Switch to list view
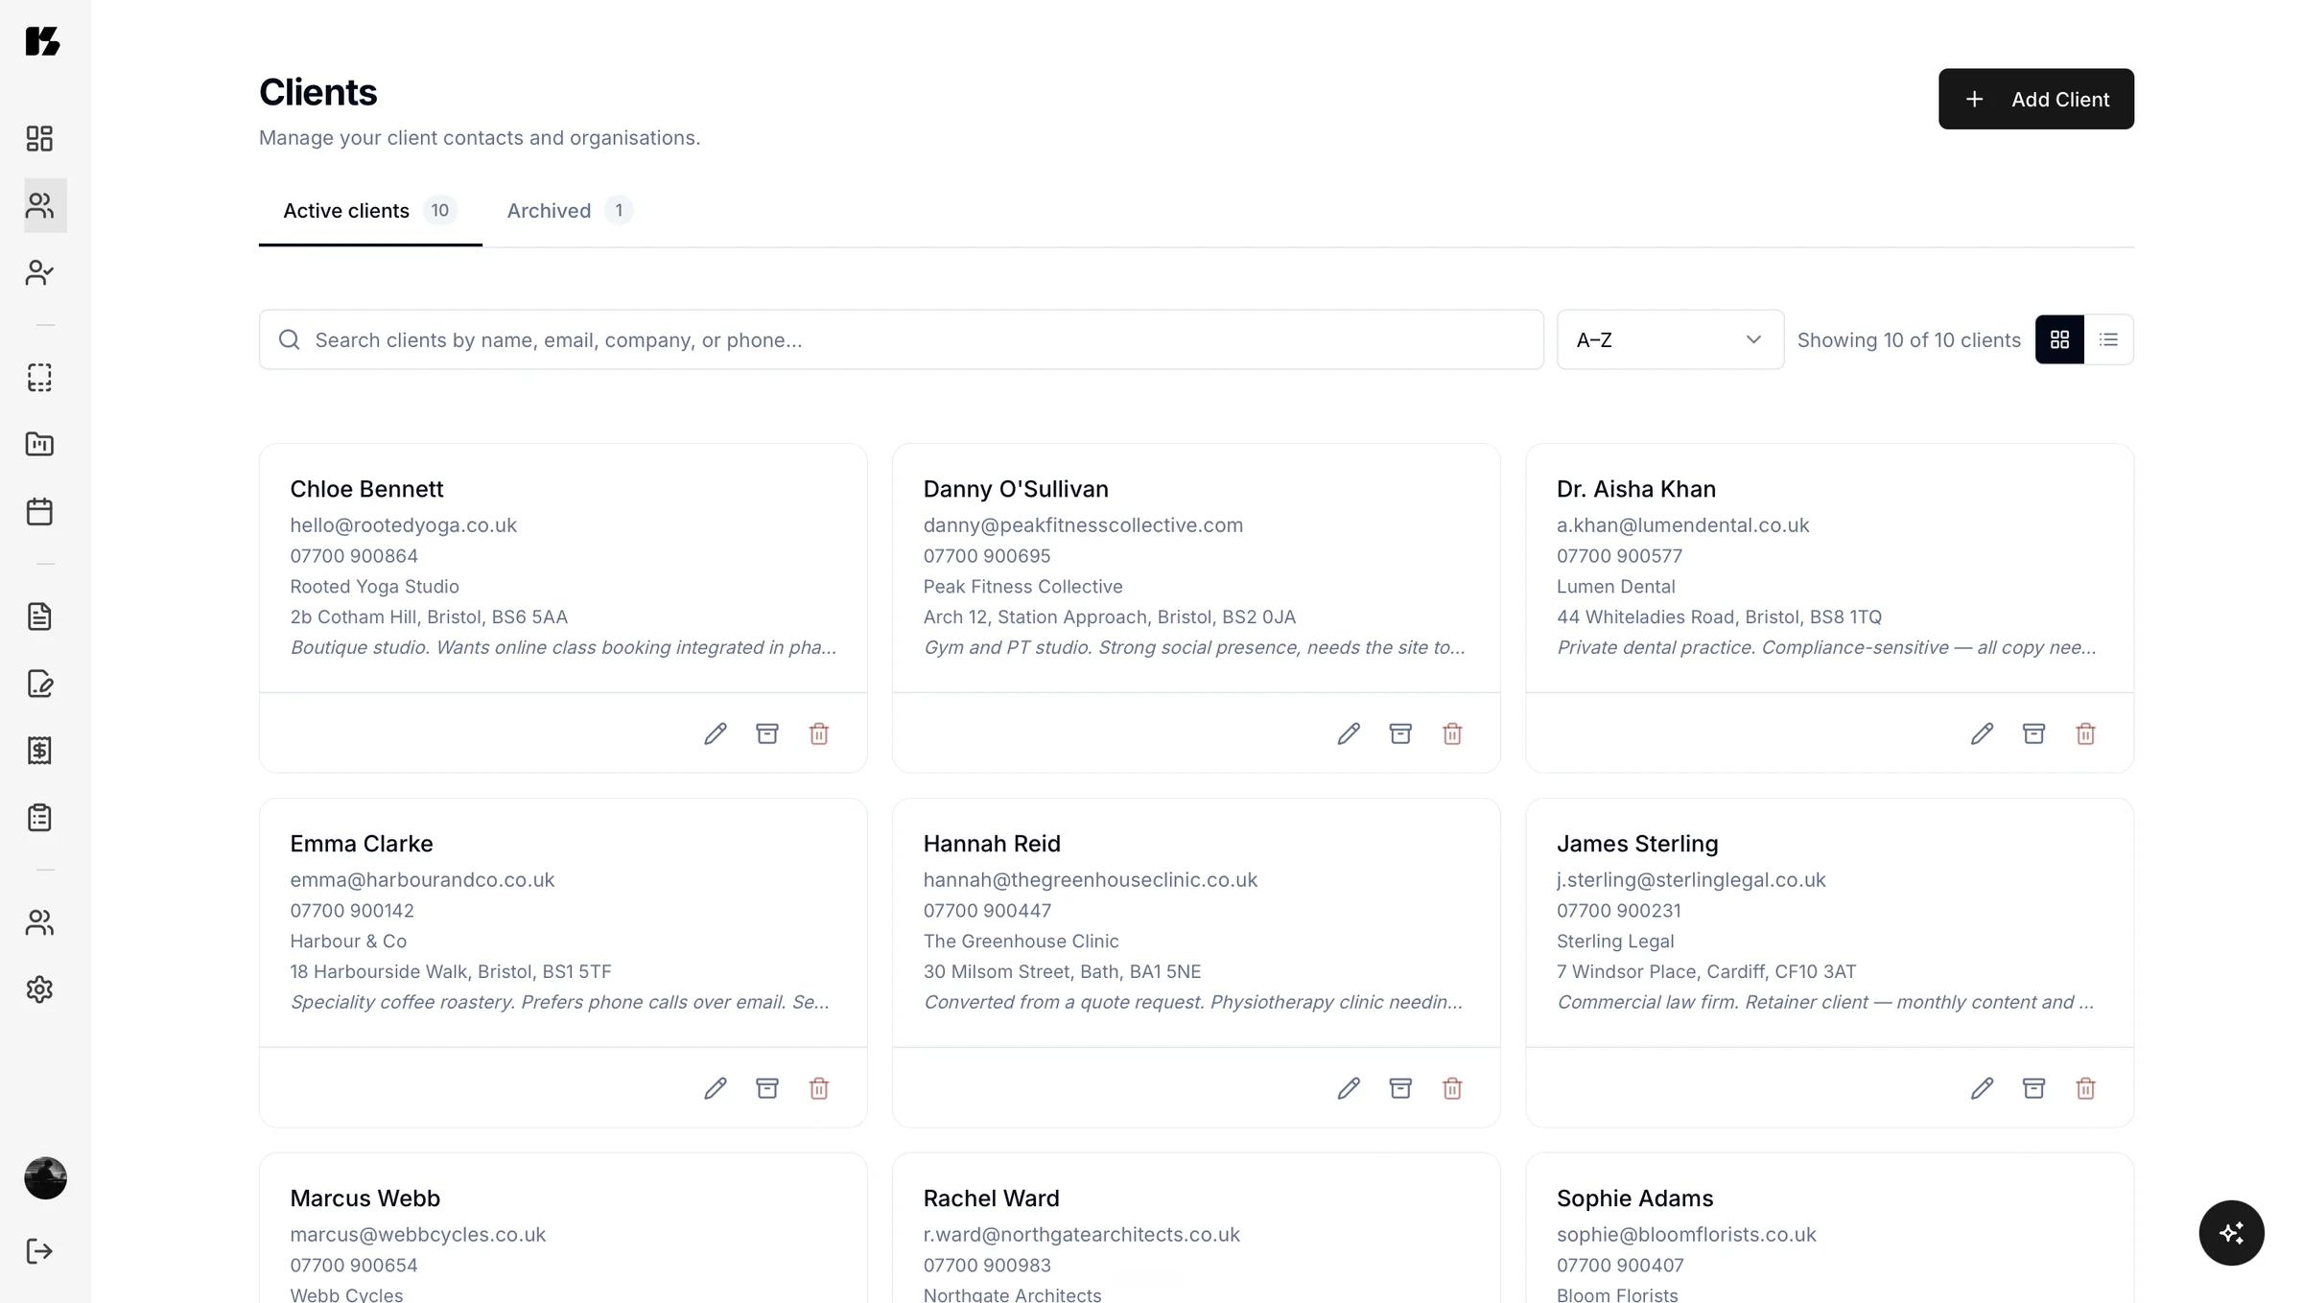The image size is (2302, 1303). (2108, 339)
